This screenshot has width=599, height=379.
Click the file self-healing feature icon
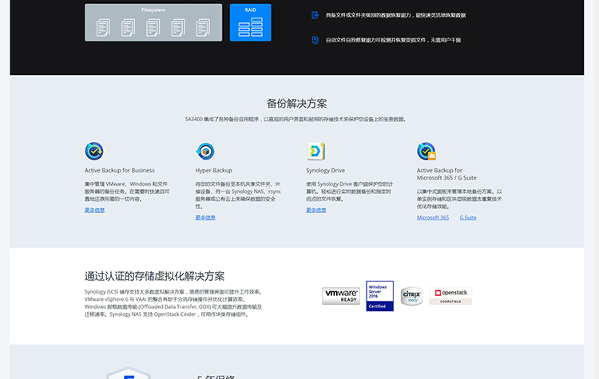tap(315, 40)
